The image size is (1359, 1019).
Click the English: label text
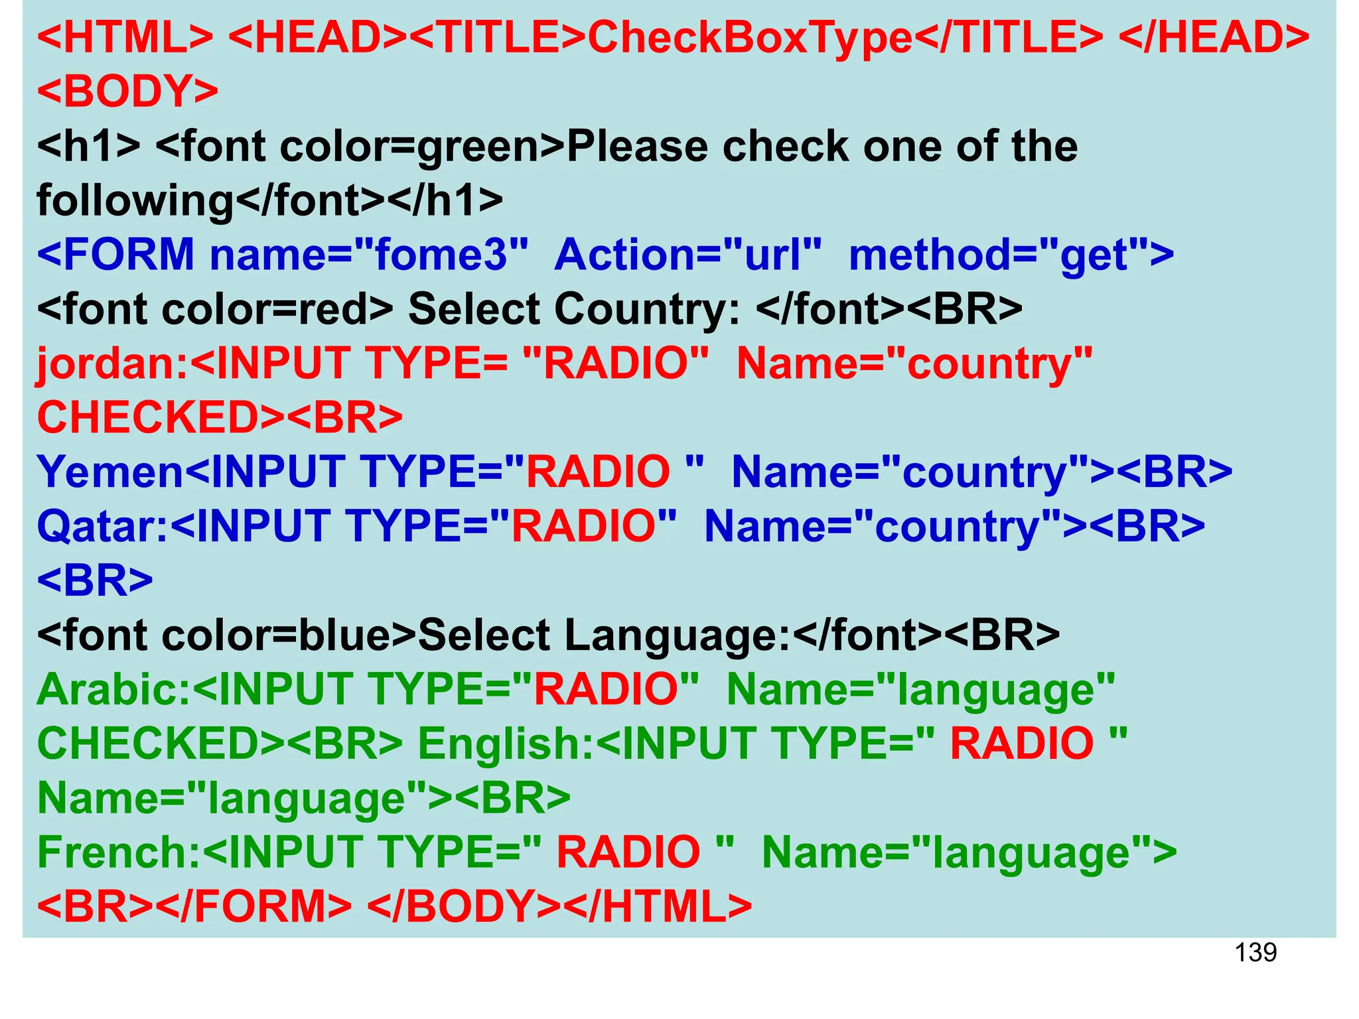506,744
